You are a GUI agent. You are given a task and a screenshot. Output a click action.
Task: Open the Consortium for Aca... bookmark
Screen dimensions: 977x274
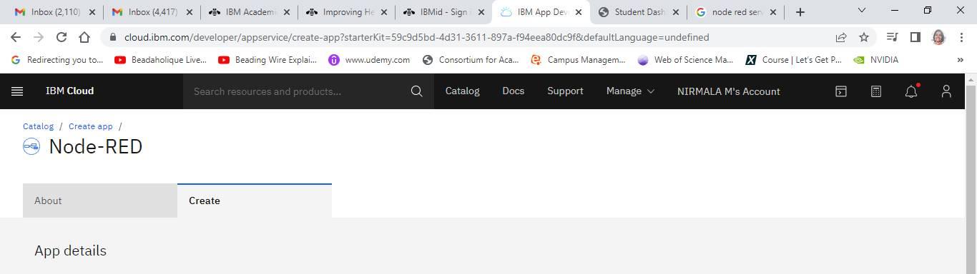pos(471,60)
